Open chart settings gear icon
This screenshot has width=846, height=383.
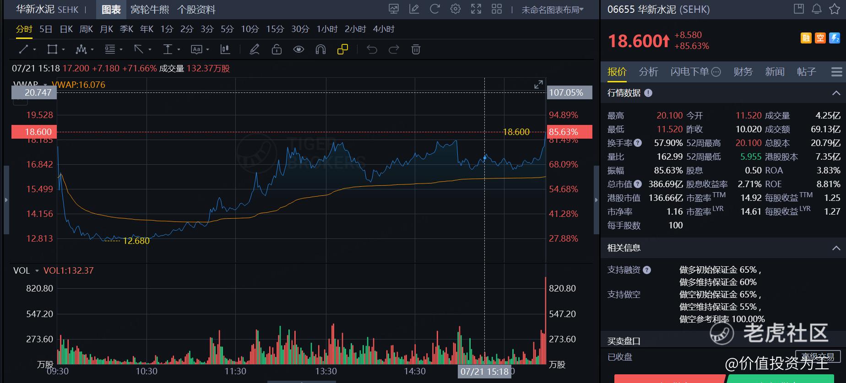coord(455,9)
